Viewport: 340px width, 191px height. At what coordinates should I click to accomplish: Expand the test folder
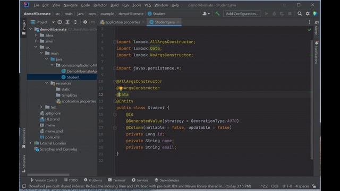pos(41,107)
